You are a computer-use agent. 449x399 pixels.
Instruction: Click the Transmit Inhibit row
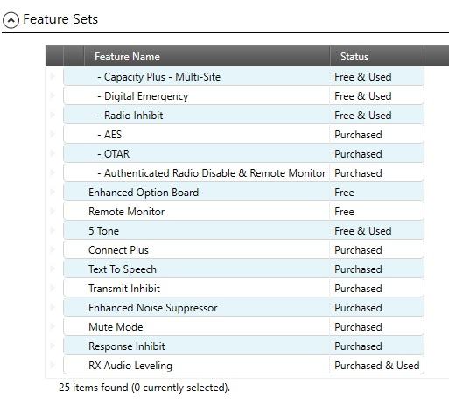click(x=243, y=289)
